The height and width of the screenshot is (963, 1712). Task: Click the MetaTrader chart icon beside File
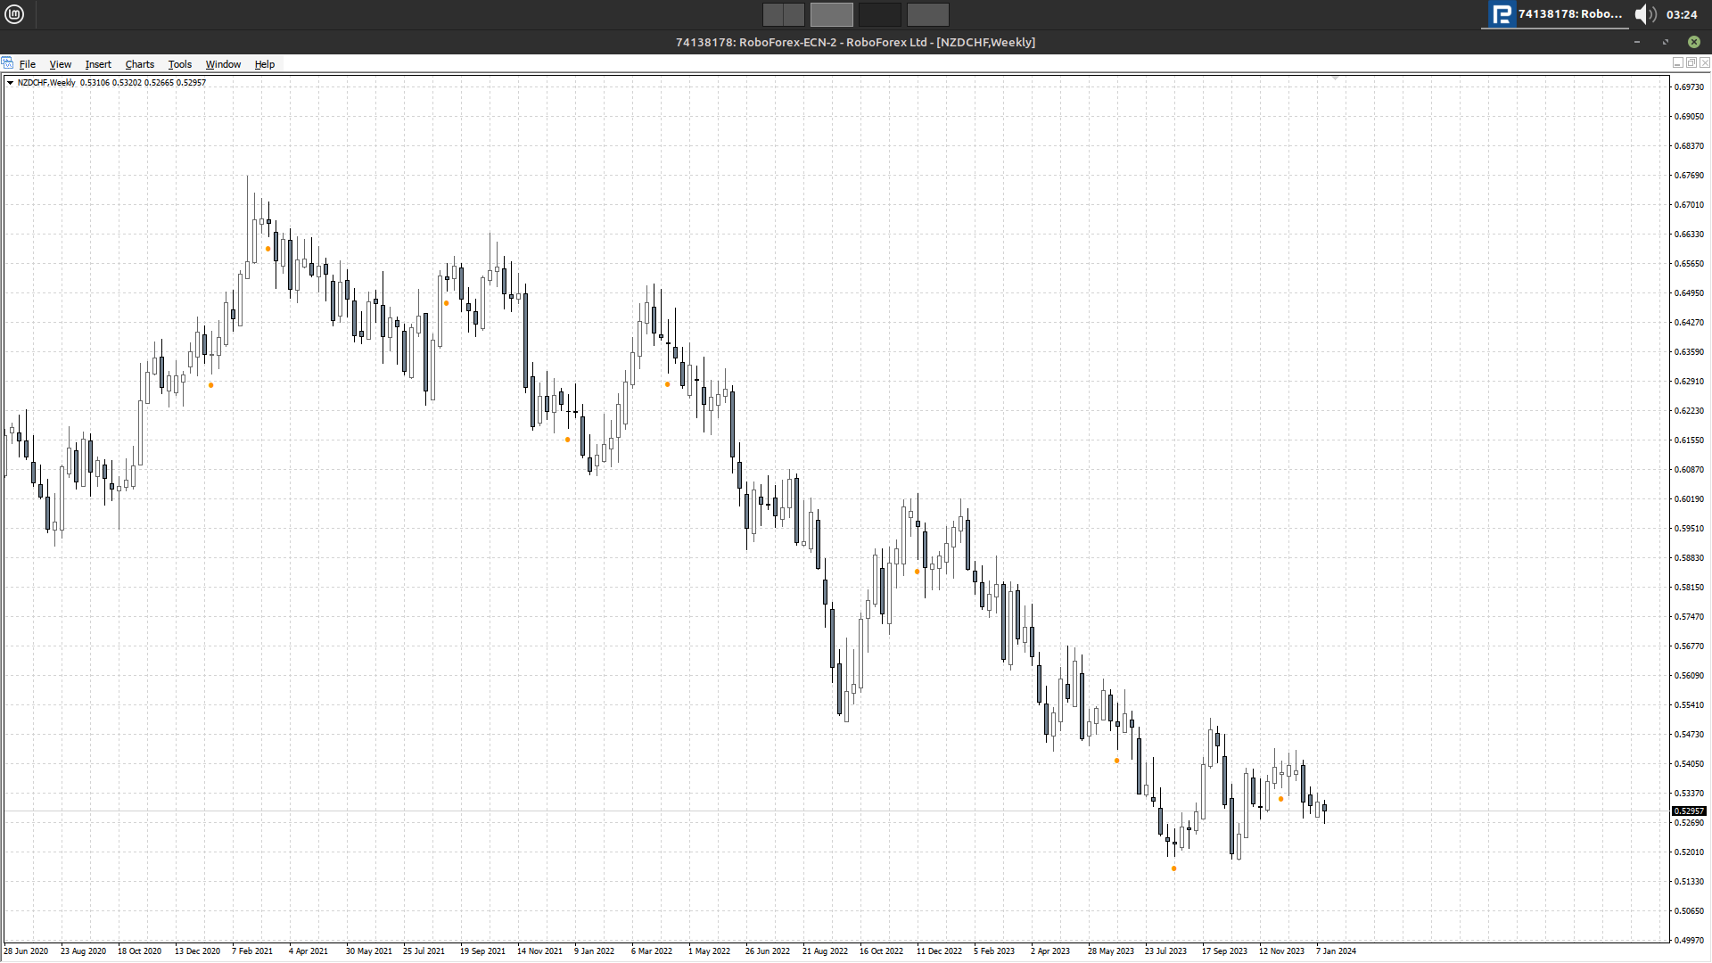8,63
